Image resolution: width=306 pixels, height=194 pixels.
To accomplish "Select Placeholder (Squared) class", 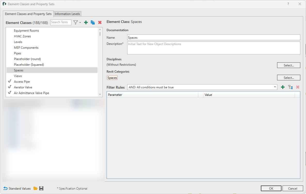I will [x=52, y=64].
